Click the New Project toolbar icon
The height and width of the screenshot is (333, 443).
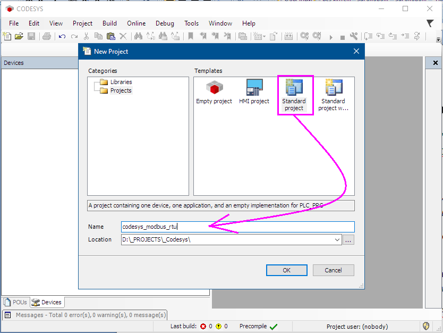tap(7, 36)
